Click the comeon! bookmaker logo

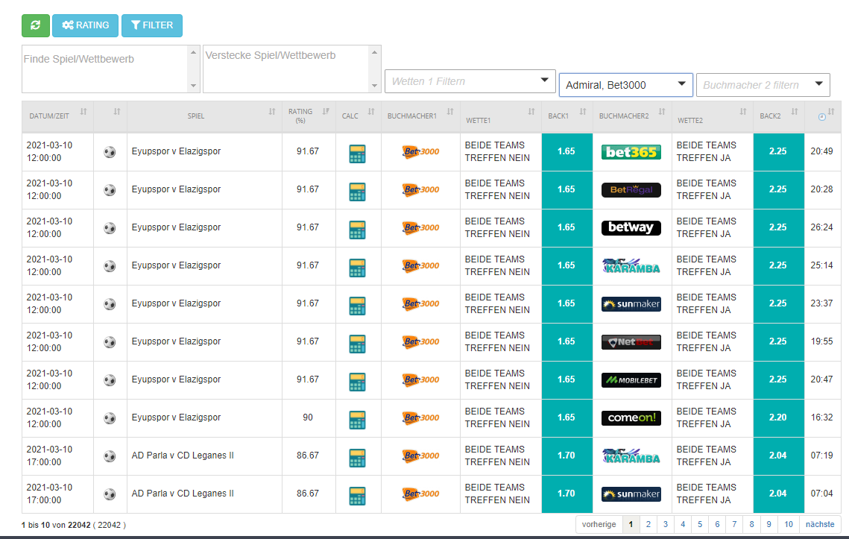point(631,417)
